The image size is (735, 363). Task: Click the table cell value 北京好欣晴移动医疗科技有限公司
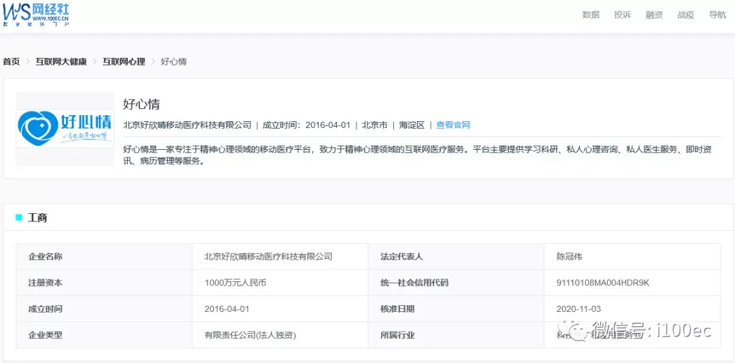point(269,257)
